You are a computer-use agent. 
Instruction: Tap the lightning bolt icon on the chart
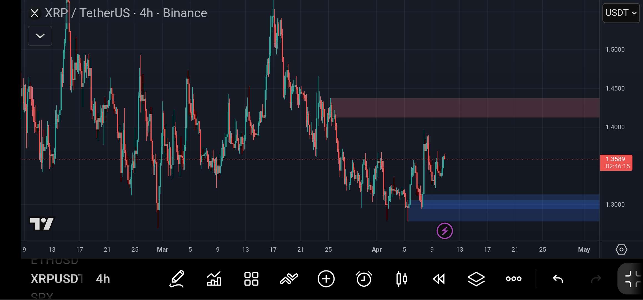tap(445, 231)
